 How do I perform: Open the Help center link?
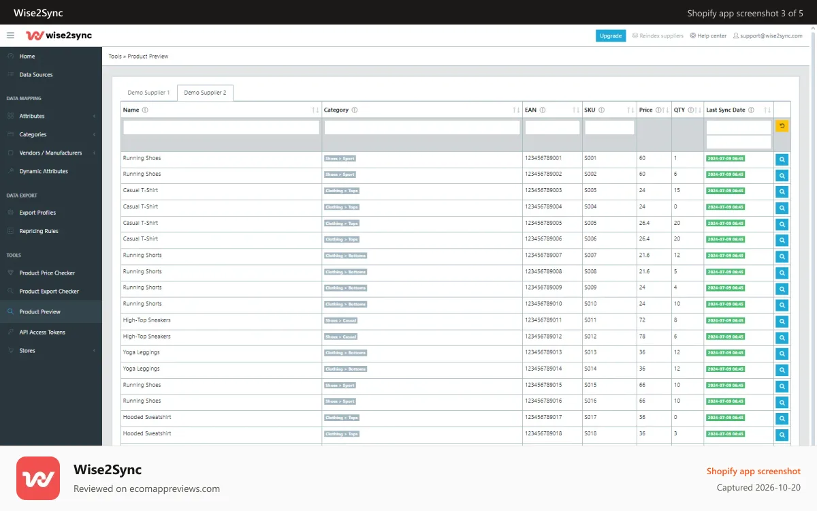[708, 35]
